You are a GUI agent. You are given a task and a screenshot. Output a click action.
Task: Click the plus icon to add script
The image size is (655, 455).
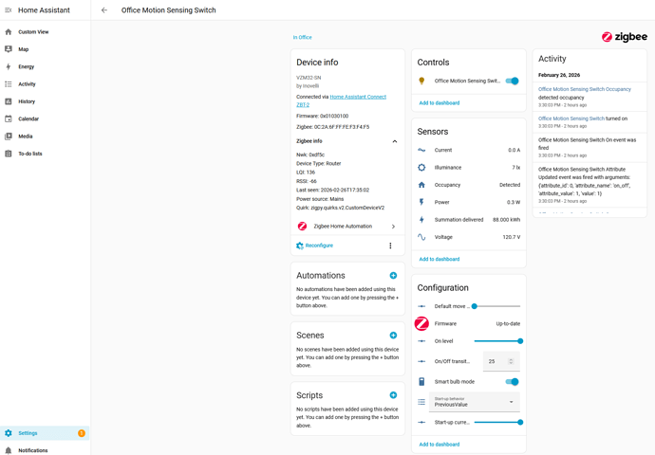click(x=393, y=395)
